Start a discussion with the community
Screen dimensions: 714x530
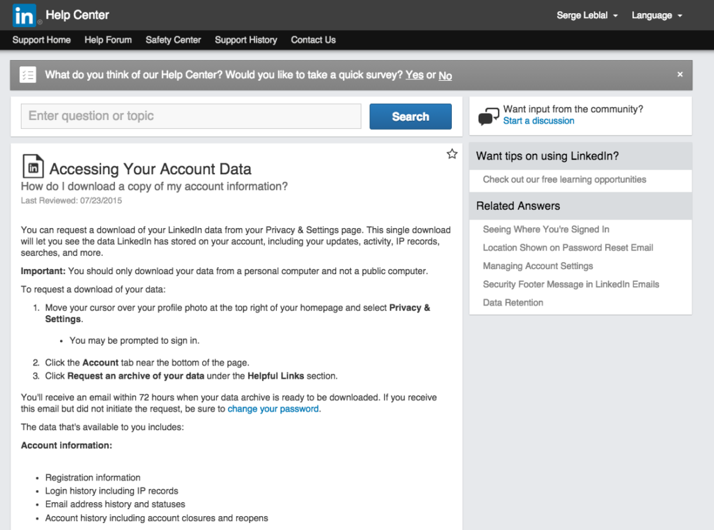(538, 121)
